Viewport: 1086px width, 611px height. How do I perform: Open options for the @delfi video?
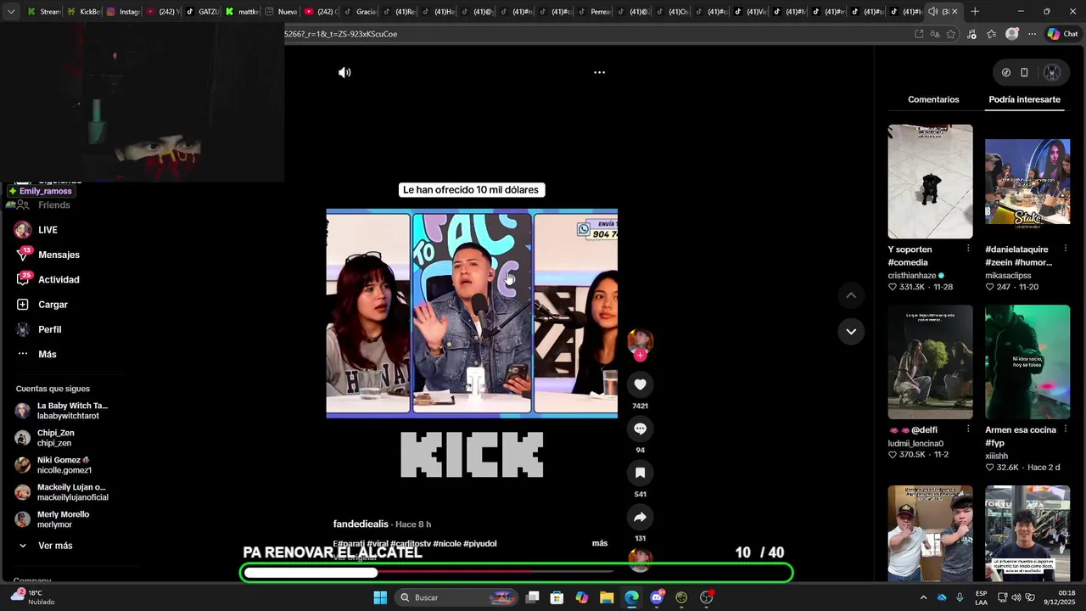pos(968,429)
